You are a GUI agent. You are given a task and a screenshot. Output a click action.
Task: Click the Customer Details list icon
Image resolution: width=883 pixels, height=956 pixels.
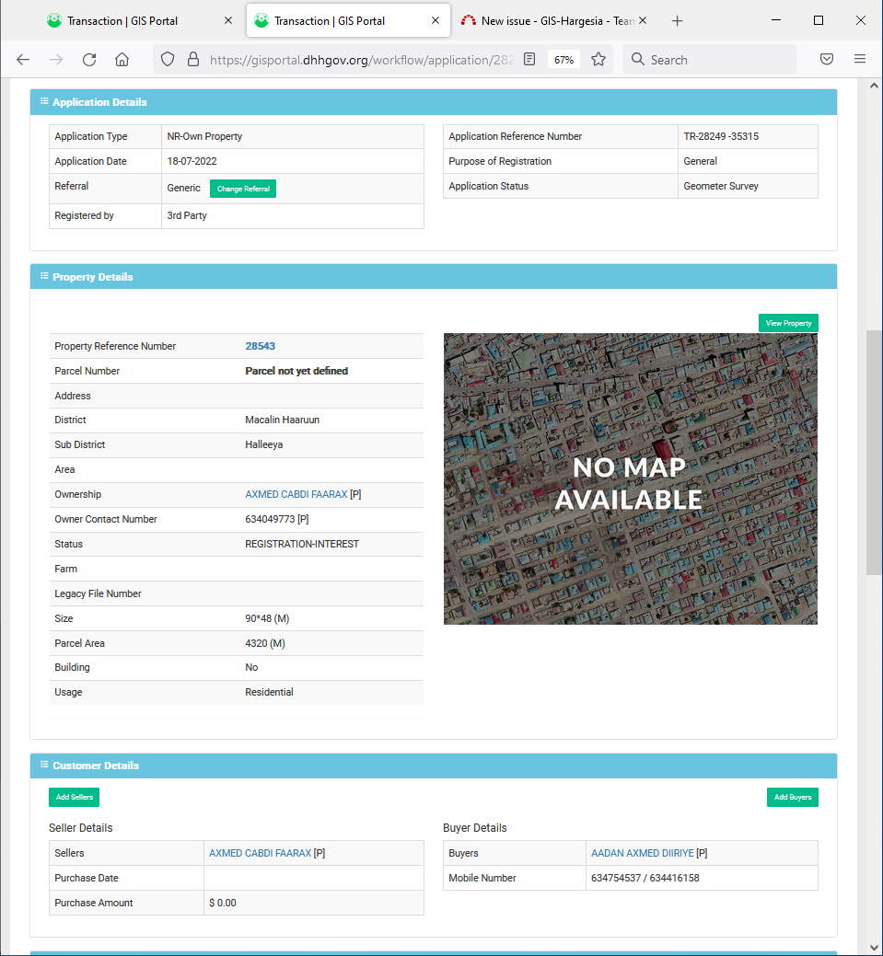click(44, 765)
